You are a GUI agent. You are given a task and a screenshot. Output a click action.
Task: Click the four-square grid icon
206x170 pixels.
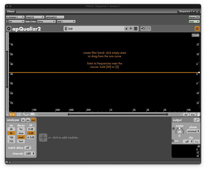[x=19, y=114]
